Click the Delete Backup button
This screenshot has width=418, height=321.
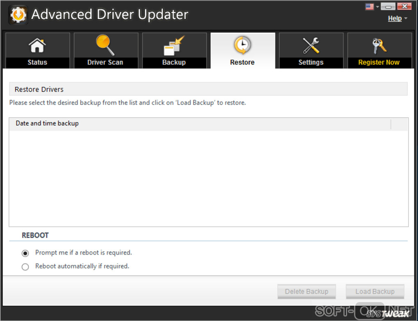(307, 291)
